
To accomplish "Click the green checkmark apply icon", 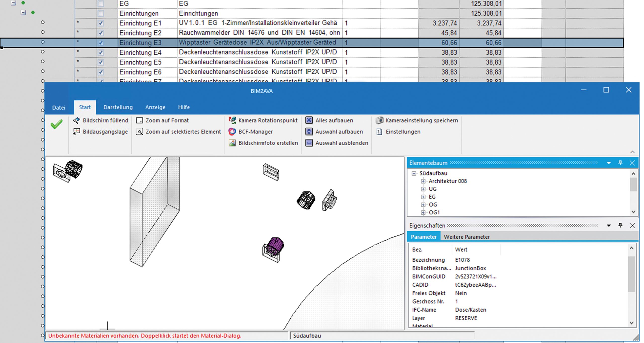I will coord(56,124).
